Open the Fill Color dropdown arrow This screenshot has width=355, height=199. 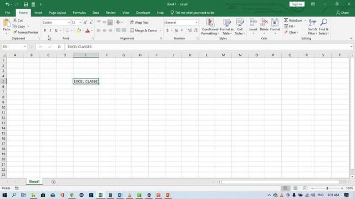(x=83, y=30)
